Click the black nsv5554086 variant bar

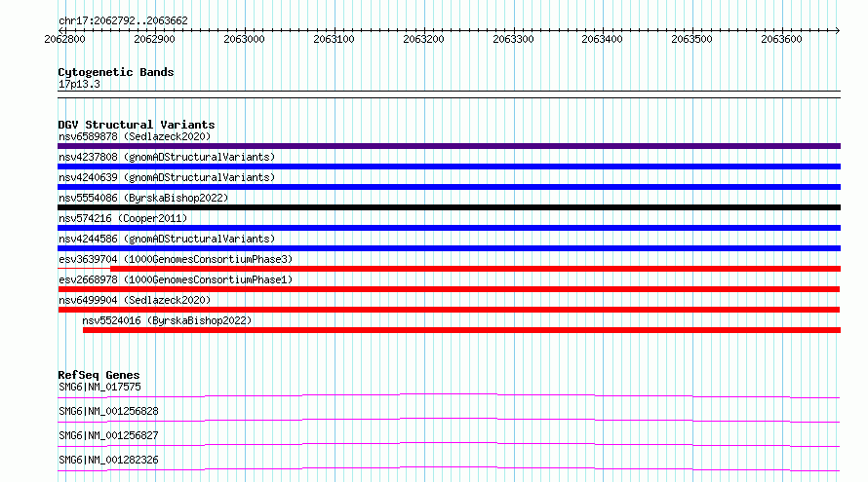click(x=449, y=207)
